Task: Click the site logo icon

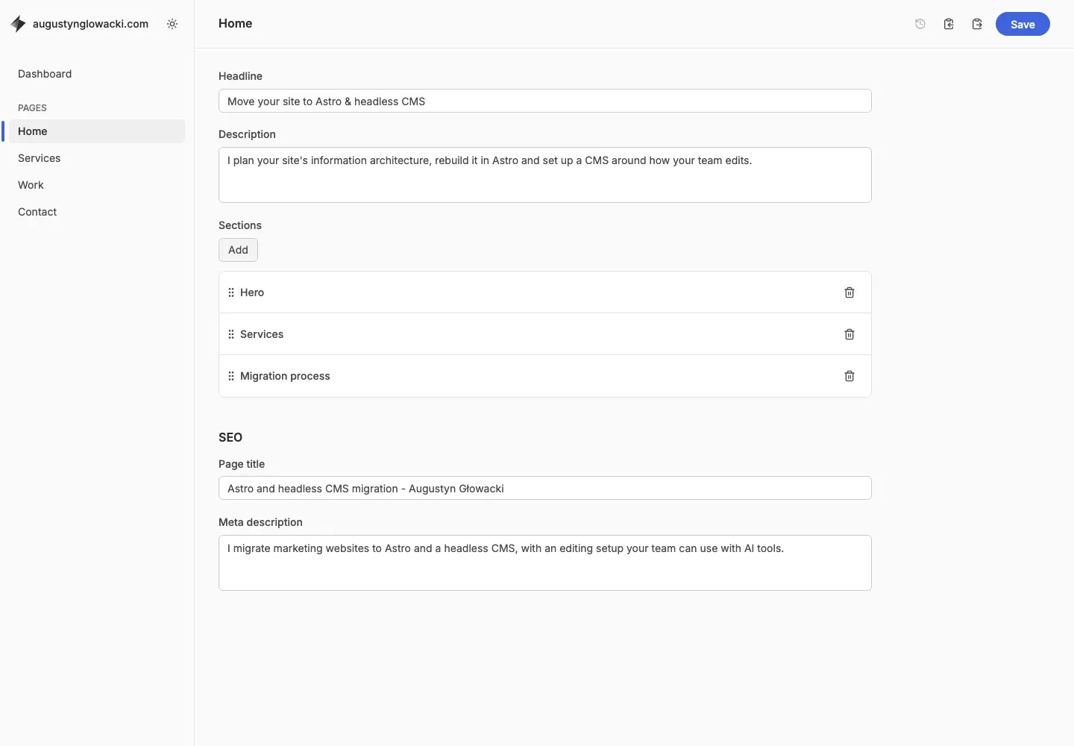Action: pyautogui.click(x=18, y=24)
